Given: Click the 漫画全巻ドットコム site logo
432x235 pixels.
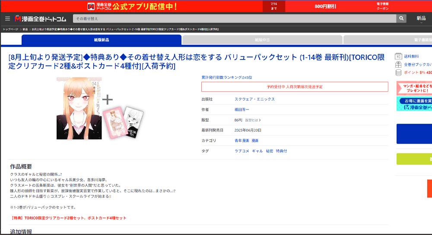Looking at the screenshot, I should [x=40, y=19].
